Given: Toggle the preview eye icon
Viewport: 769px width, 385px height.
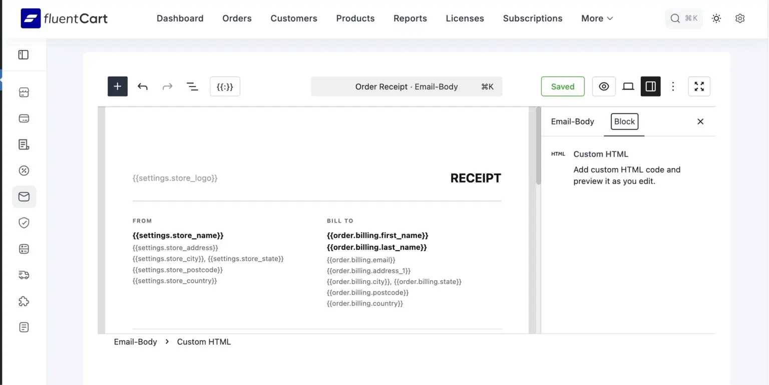Looking at the screenshot, I should [603, 86].
